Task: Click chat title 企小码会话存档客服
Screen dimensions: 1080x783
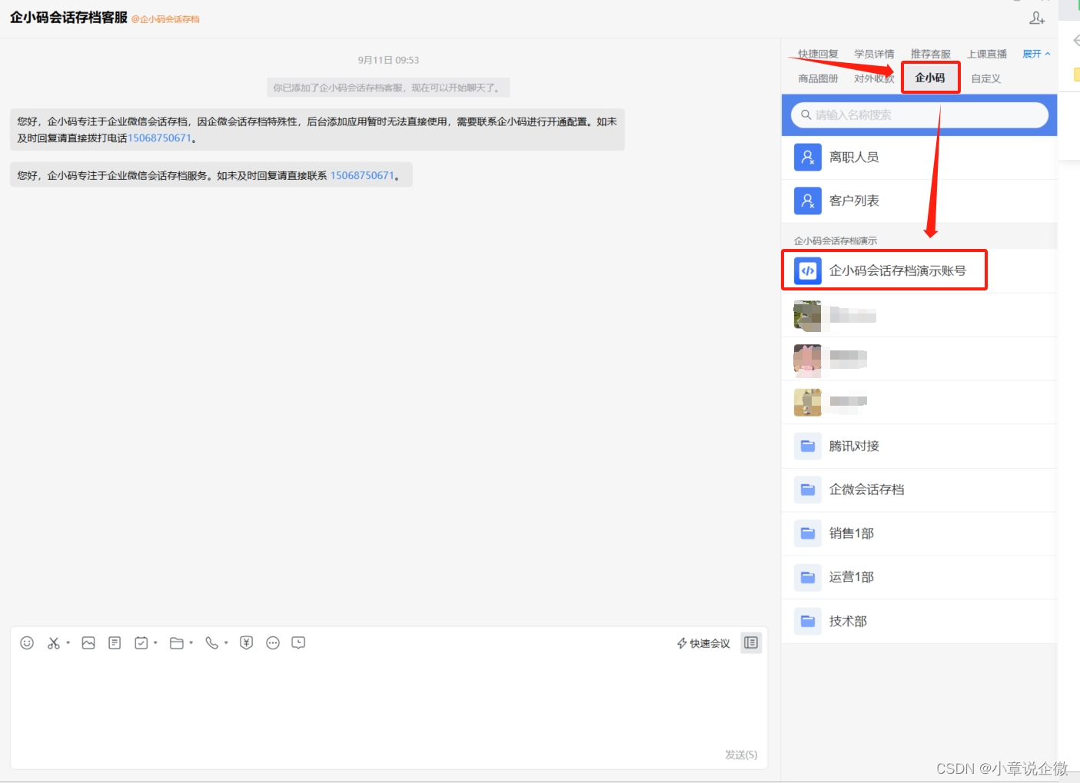Action: [x=68, y=18]
